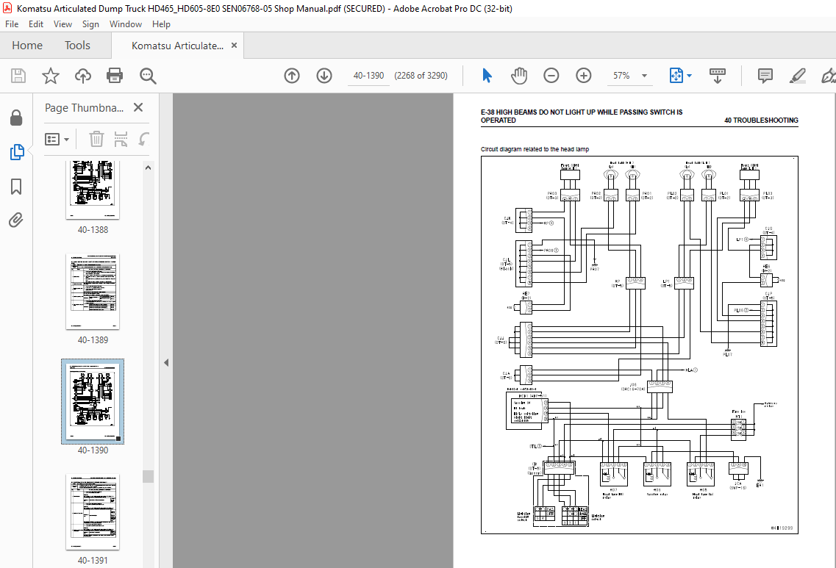Click the Sign document pen icon
The width and height of the screenshot is (836, 568).
(x=829, y=76)
